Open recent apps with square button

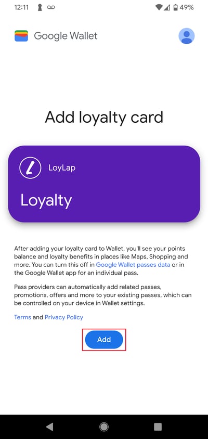158,427
